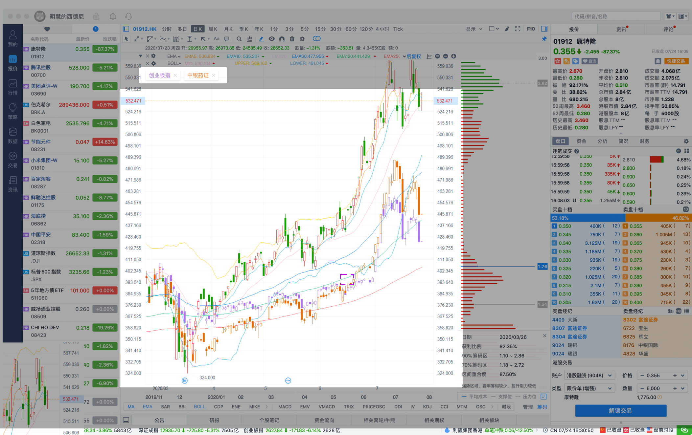Click 解锁交易 unlock trading button

click(x=620, y=411)
